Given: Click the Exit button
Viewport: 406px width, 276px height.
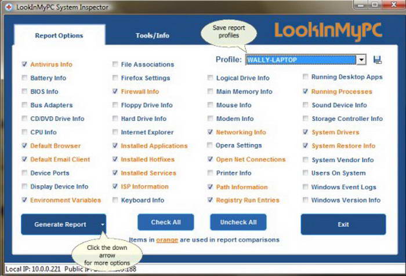Looking at the screenshot, I should [343, 225].
